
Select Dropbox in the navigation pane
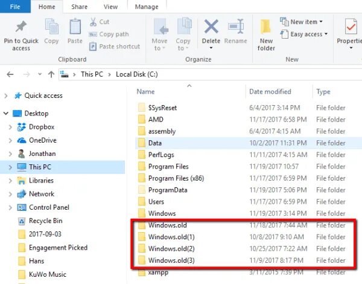point(36,127)
